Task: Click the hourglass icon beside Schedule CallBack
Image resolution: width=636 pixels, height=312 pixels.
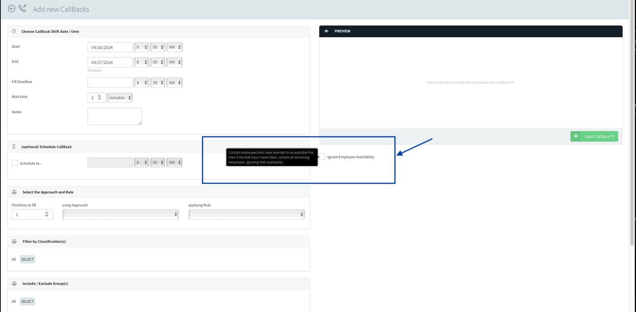Action: tap(14, 146)
